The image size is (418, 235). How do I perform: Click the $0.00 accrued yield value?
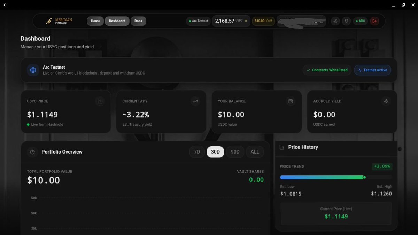[x=324, y=115]
